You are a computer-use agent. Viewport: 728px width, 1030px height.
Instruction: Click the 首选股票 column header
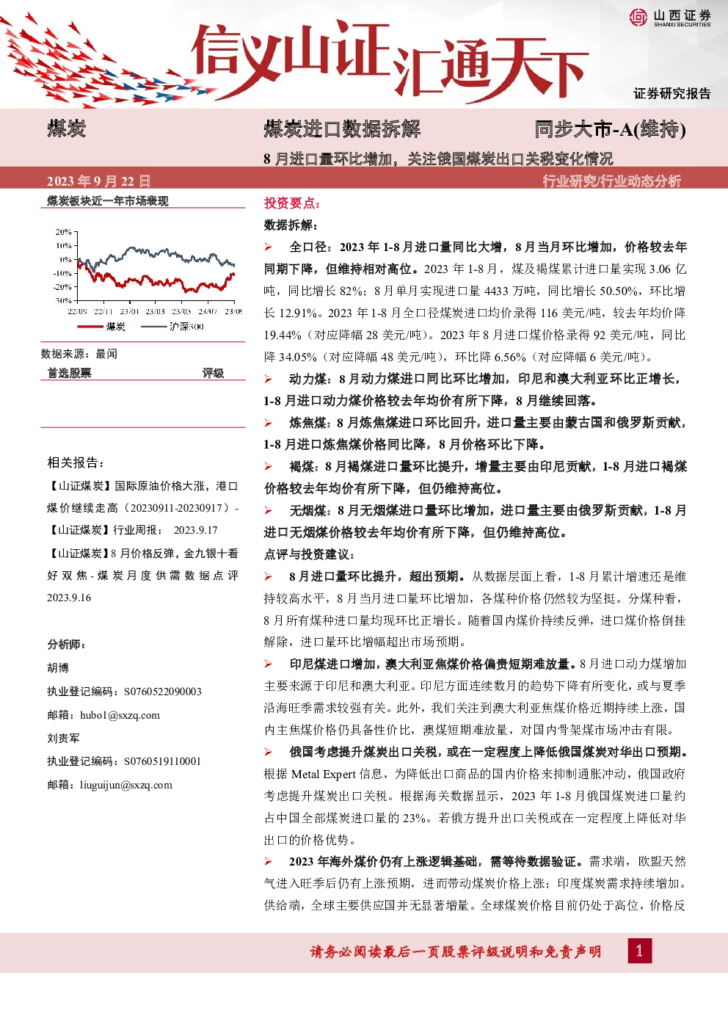click(70, 373)
